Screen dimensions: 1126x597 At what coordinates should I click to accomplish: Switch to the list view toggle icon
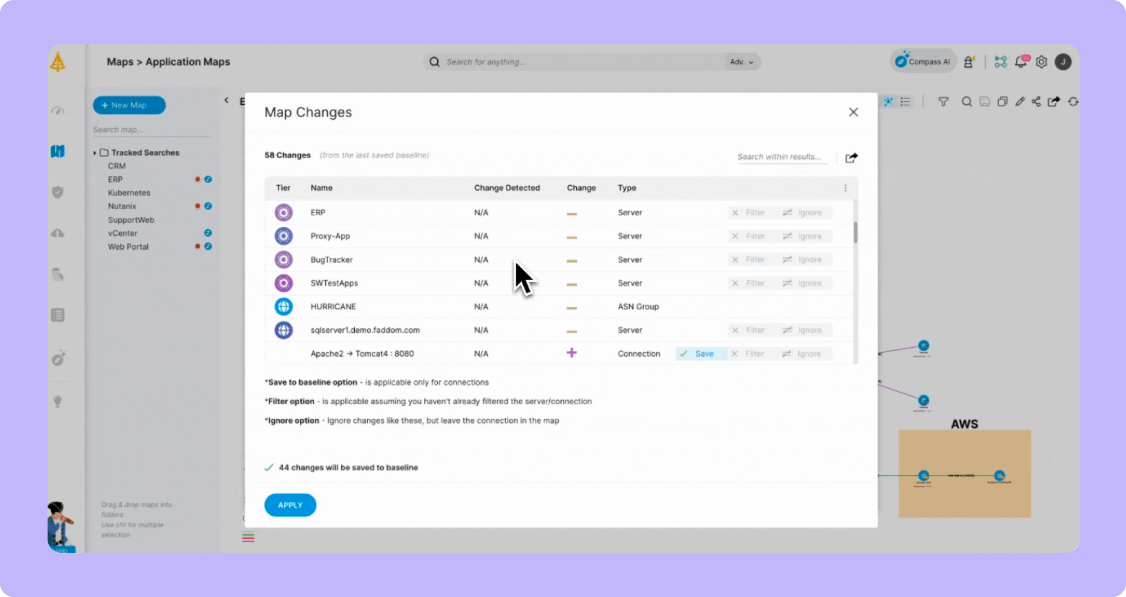(906, 102)
